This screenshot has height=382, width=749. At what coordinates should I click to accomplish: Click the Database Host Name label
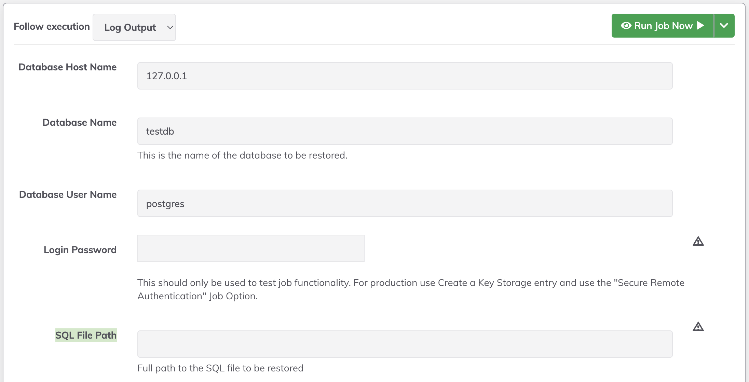[x=67, y=67]
